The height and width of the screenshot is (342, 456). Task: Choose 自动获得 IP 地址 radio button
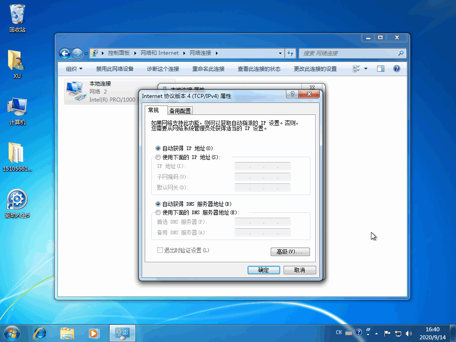coord(158,148)
